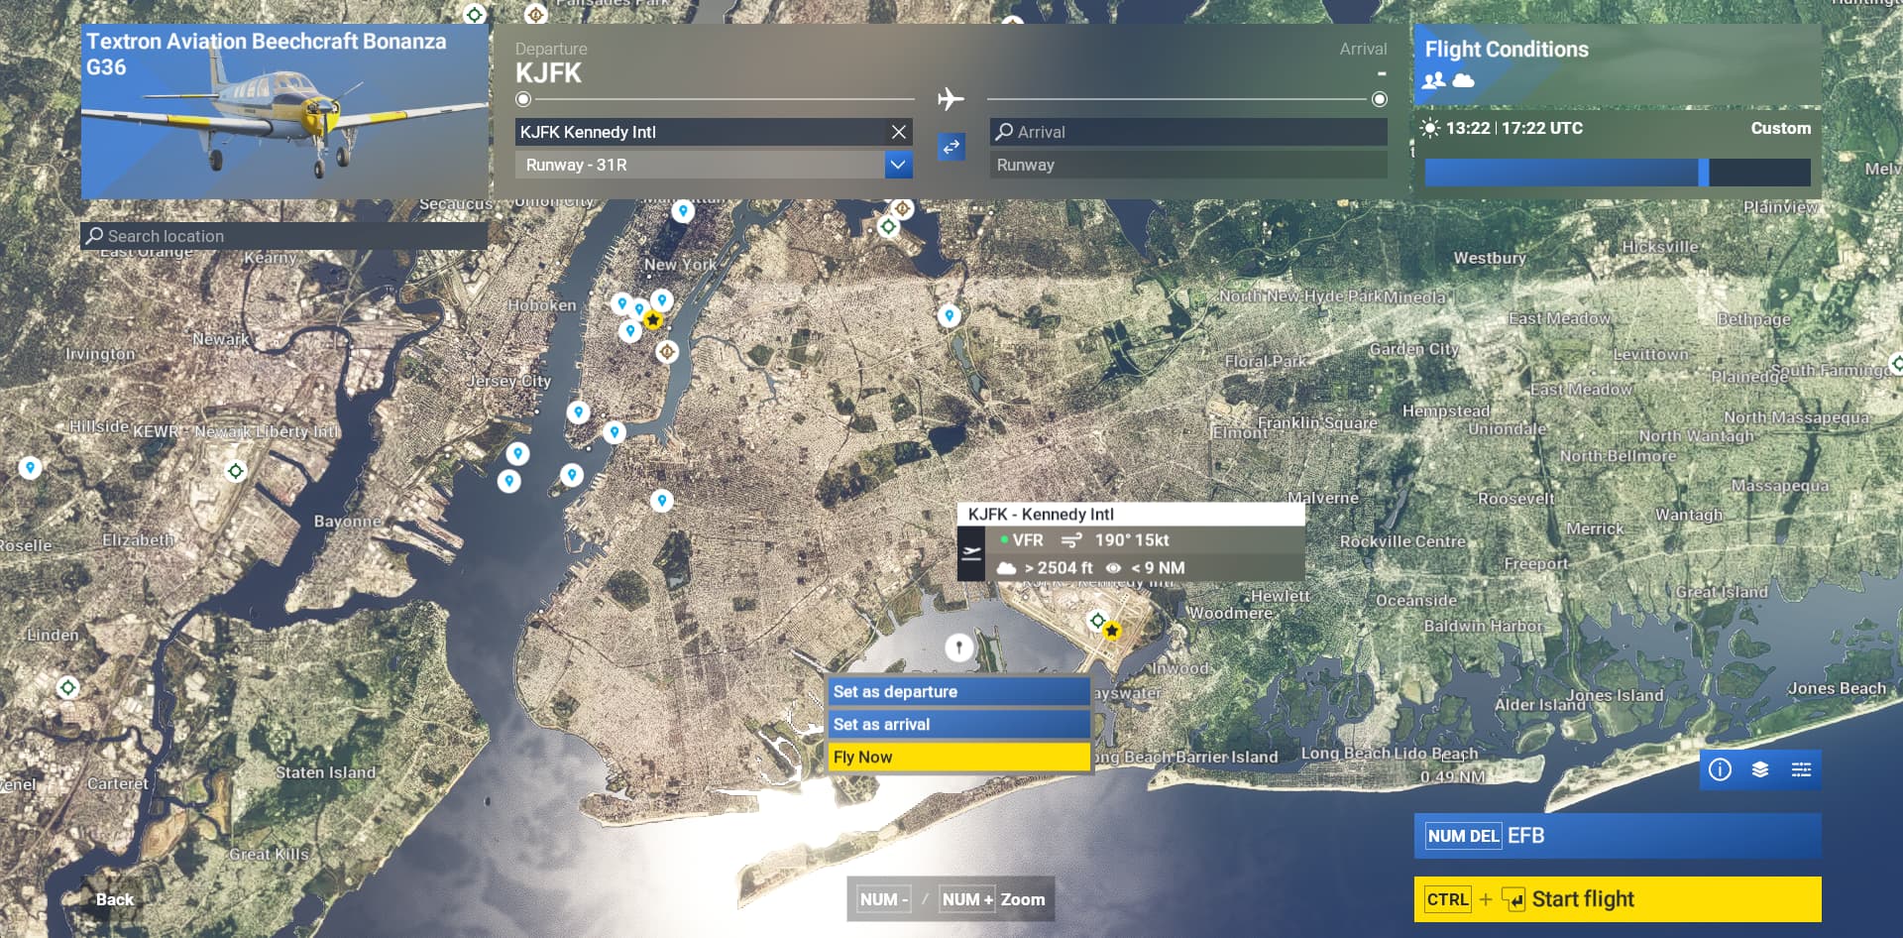This screenshot has width=1903, height=938.
Task: Click the arrival endpoint circle under Arrival
Action: pyautogui.click(x=1380, y=99)
